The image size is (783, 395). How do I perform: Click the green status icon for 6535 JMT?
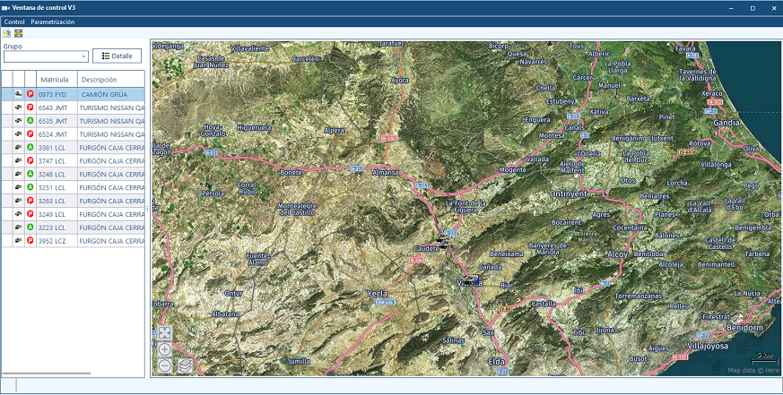(30, 121)
